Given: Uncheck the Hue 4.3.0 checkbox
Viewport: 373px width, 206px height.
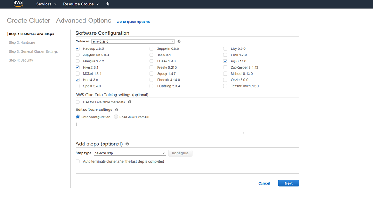Looking at the screenshot, I should [77, 80].
